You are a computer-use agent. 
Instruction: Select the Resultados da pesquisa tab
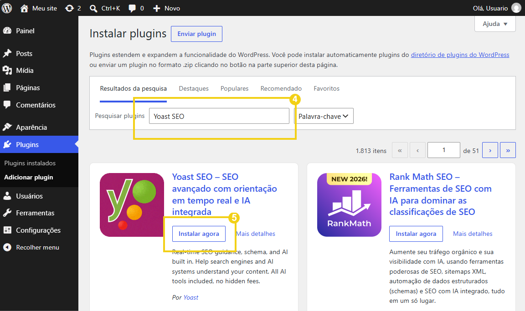click(133, 89)
